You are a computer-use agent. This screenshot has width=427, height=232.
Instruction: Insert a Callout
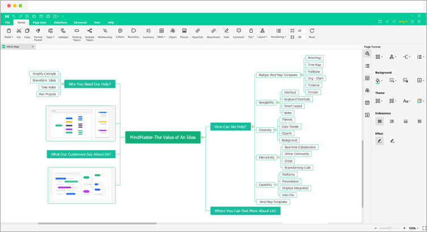[120, 33]
